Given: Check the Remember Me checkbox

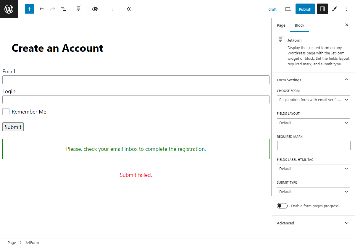Looking at the screenshot, I should point(6,111).
